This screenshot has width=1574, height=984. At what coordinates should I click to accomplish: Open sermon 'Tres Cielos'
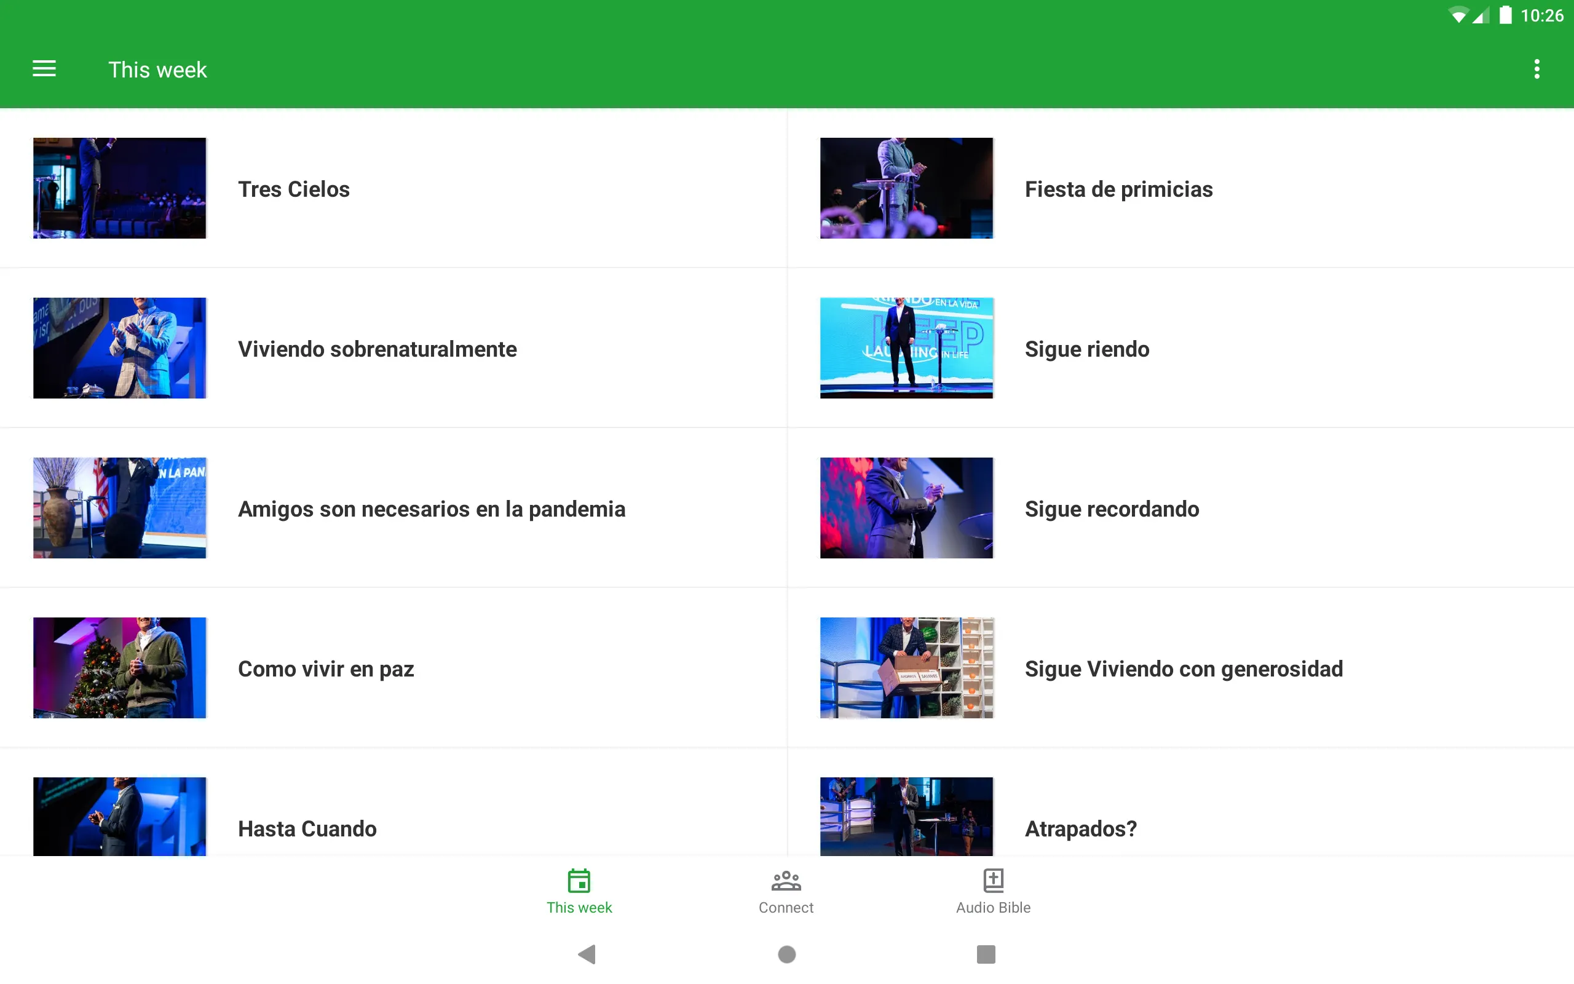(x=293, y=188)
